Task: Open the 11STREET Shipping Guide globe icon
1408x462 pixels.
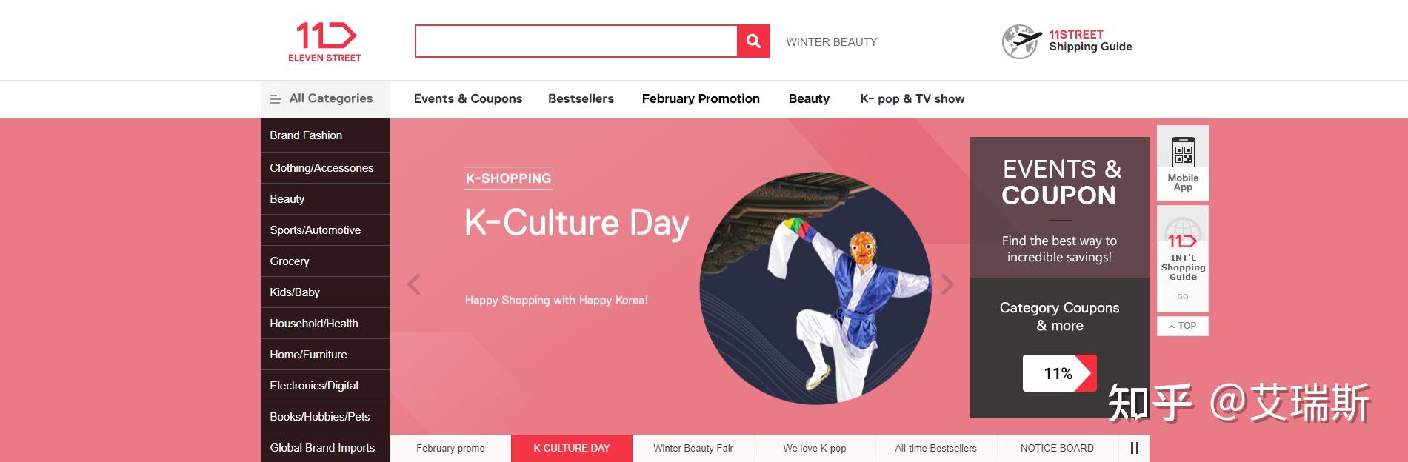Action: pos(1021,41)
